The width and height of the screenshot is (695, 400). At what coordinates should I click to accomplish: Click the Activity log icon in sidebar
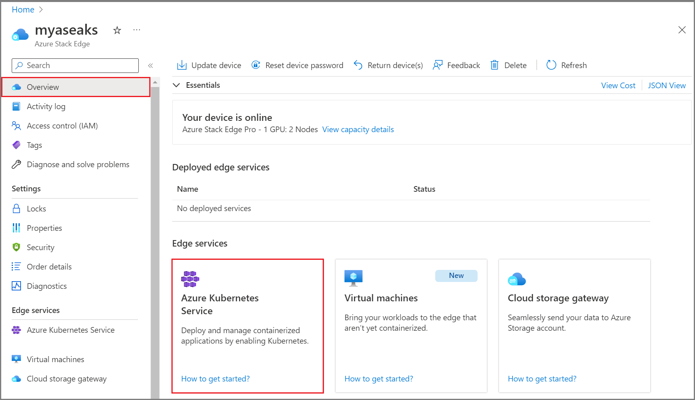pyautogui.click(x=17, y=106)
